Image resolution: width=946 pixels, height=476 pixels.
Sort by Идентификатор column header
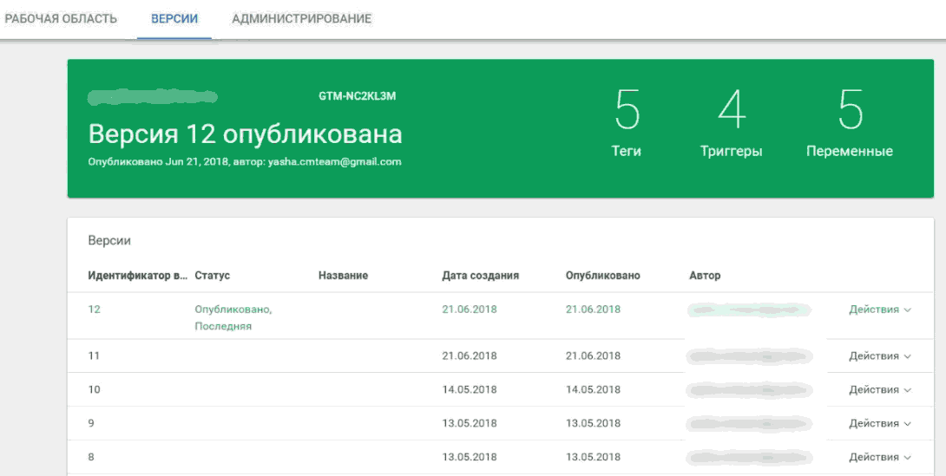pos(137,276)
